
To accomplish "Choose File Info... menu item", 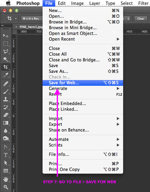I will [x=83, y=154].
